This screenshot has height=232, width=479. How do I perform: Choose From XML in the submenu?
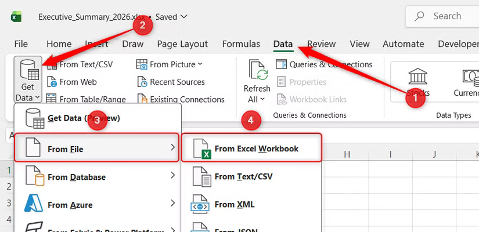pos(234,204)
